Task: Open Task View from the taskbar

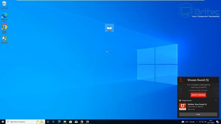Action: click(54, 122)
